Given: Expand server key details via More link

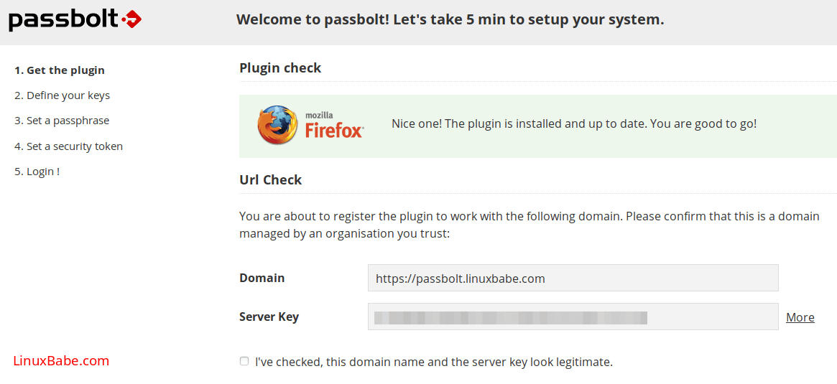Looking at the screenshot, I should (800, 317).
